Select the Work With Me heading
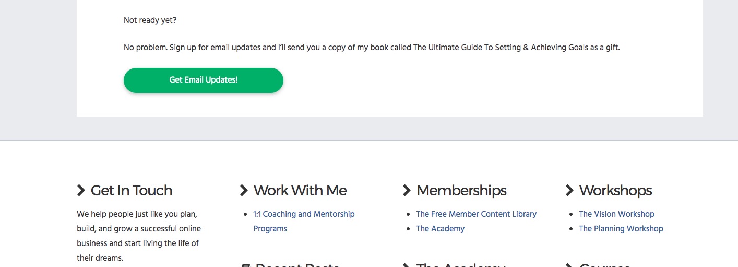This screenshot has height=267, width=738. pyautogui.click(x=300, y=191)
